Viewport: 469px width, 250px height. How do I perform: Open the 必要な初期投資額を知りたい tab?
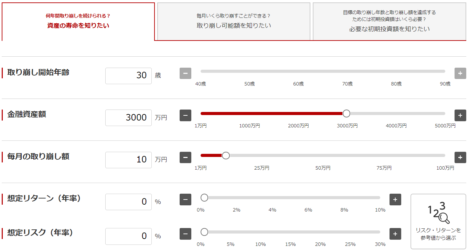[x=390, y=22]
